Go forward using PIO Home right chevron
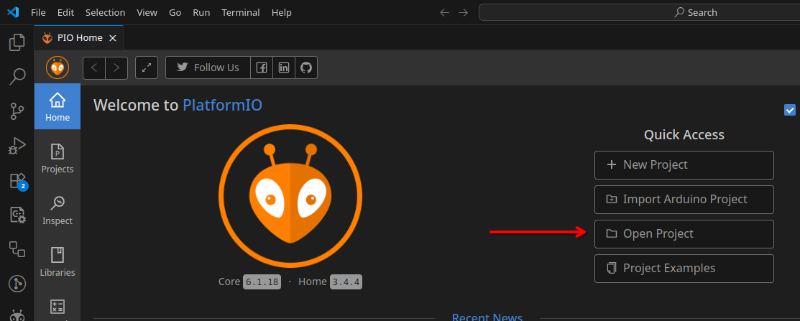 (x=116, y=68)
